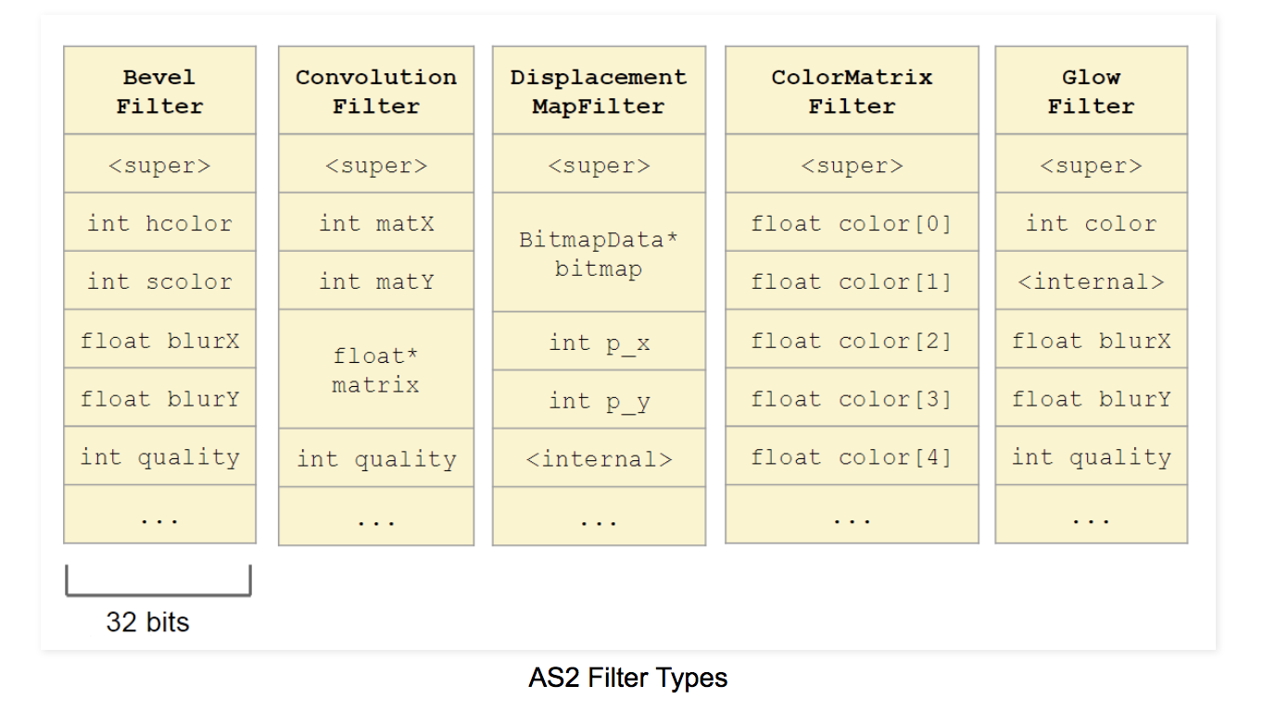Select the DisplacementMapFilter header cell

point(599,91)
